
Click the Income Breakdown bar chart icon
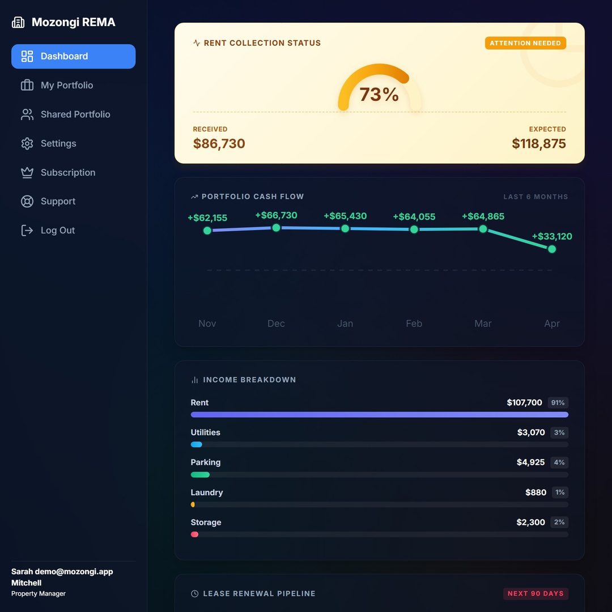click(195, 380)
